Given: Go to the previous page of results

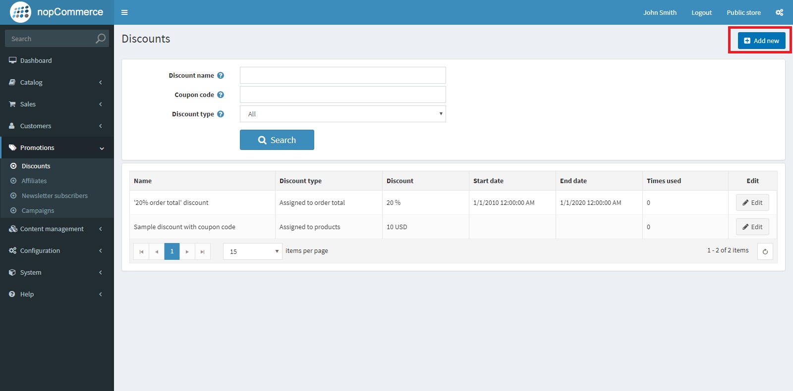Looking at the screenshot, I should tap(157, 251).
